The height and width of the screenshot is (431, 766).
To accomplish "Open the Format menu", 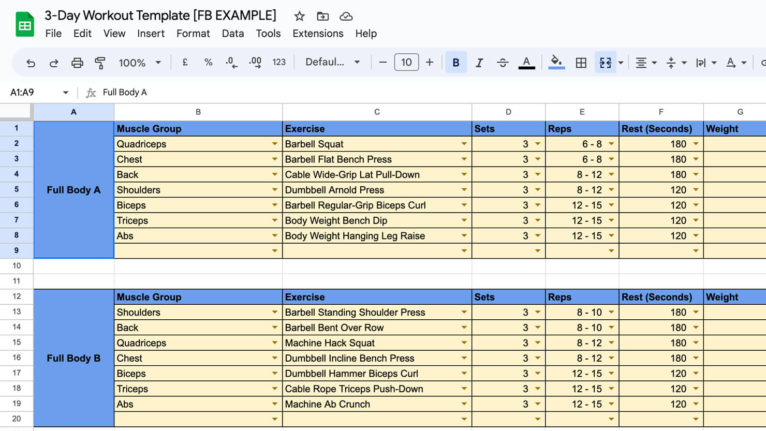I will pyautogui.click(x=193, y=34).
